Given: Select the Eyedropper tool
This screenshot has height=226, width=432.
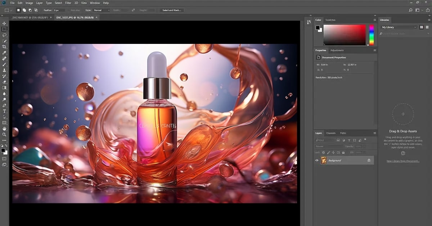Looking at the screenshot, I should [4, 53].
